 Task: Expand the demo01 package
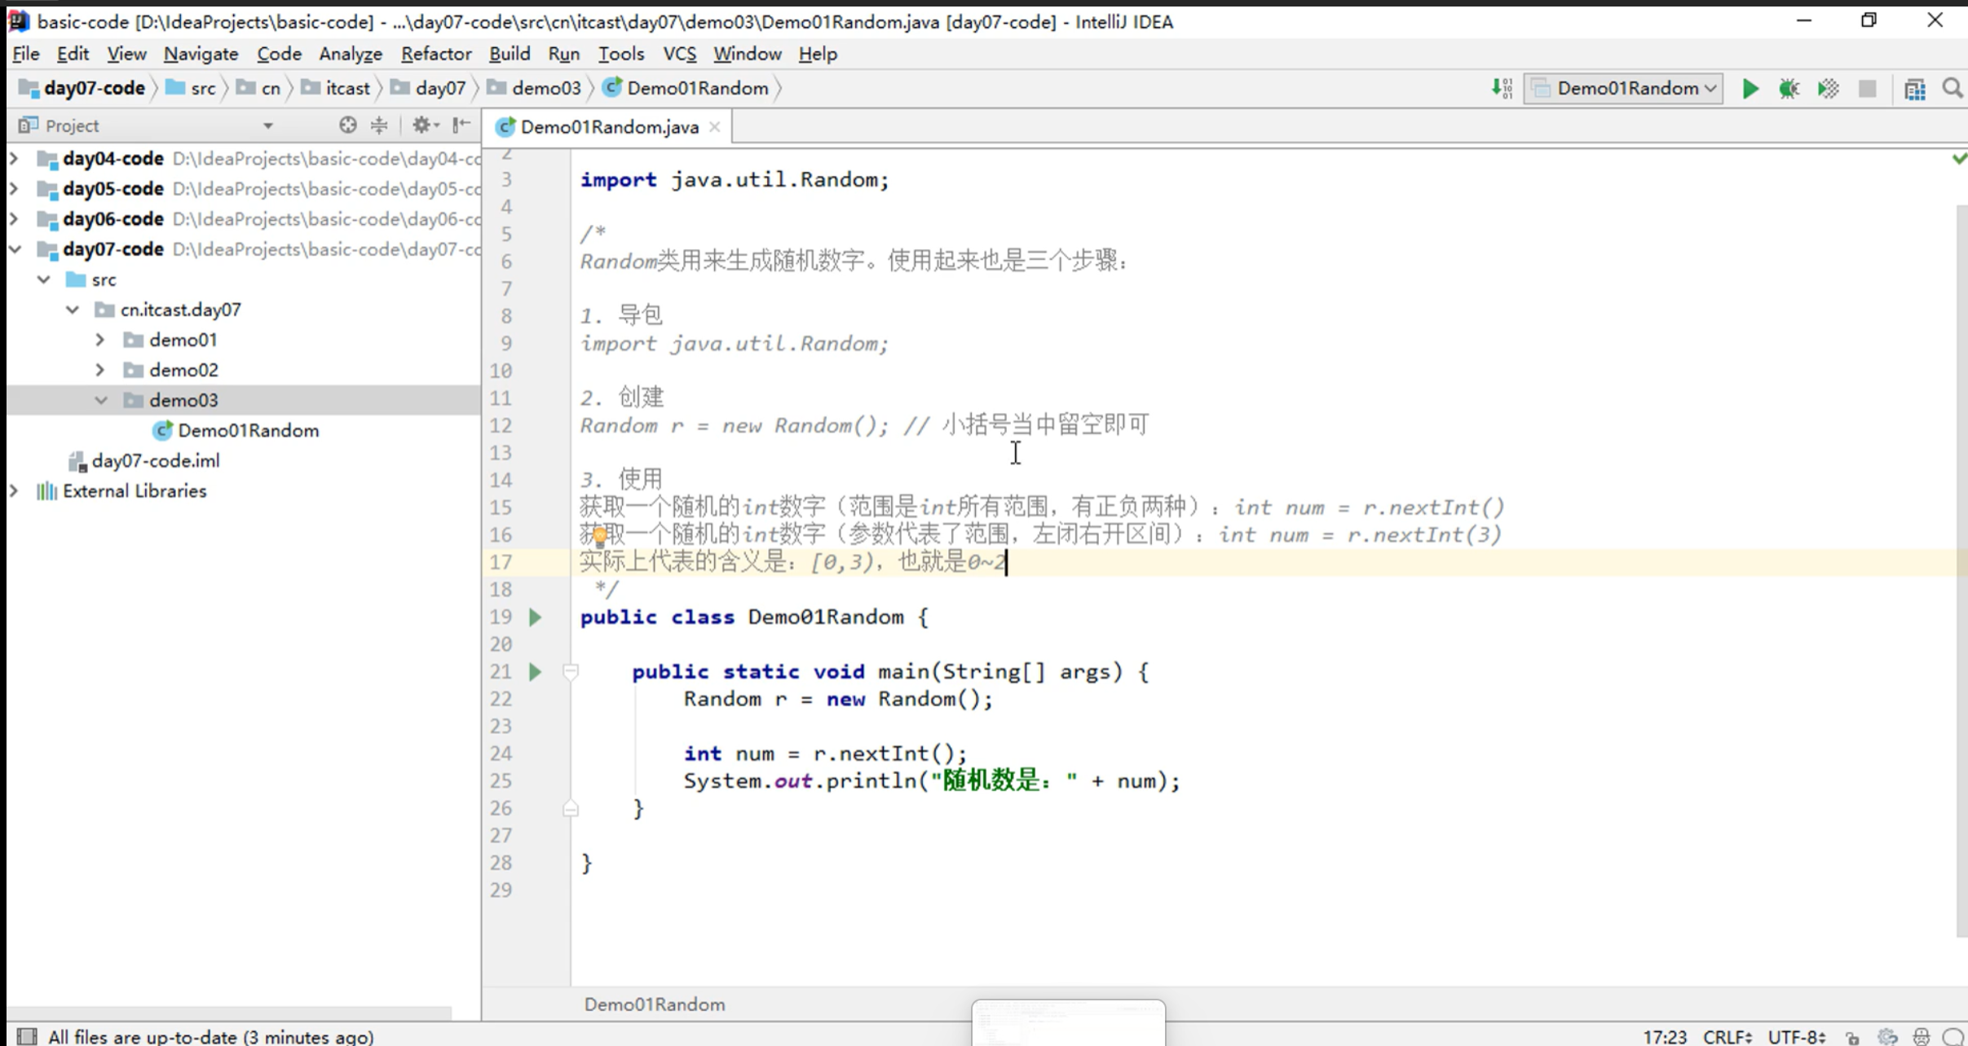click(x=99, y=339)
